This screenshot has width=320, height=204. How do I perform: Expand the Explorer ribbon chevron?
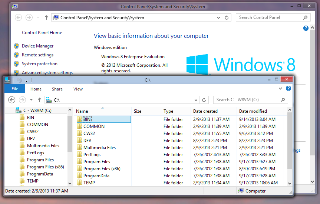point(280,88)
